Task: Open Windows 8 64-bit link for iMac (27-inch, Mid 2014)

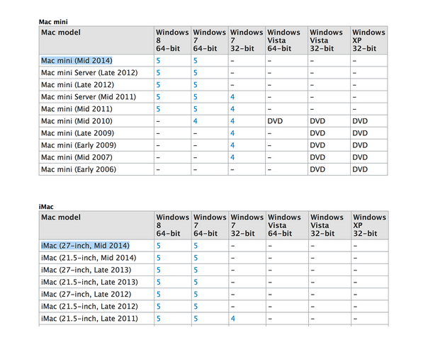Action: 158,246
